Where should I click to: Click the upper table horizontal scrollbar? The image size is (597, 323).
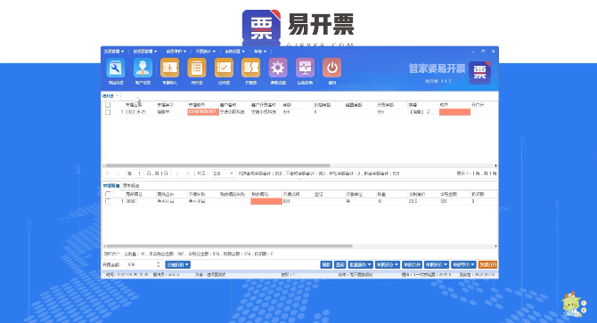click(217, 166)
